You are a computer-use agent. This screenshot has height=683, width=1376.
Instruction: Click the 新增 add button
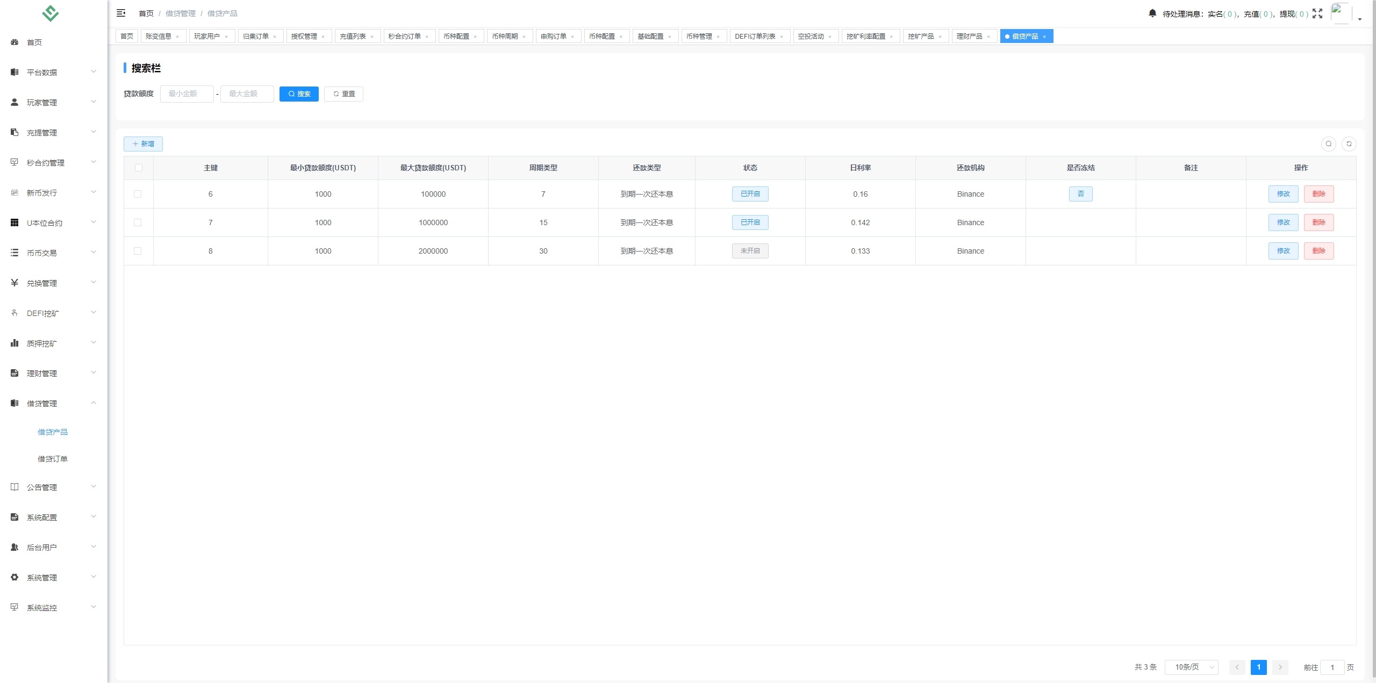click(143, 144)
